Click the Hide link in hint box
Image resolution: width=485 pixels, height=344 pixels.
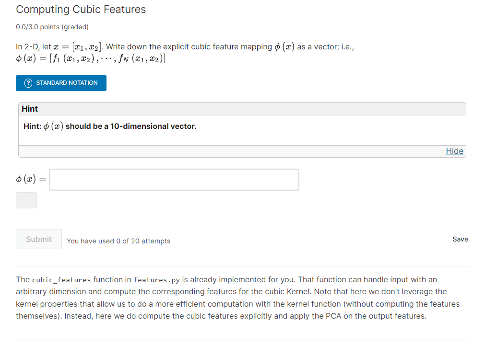[x=454, y=151]
